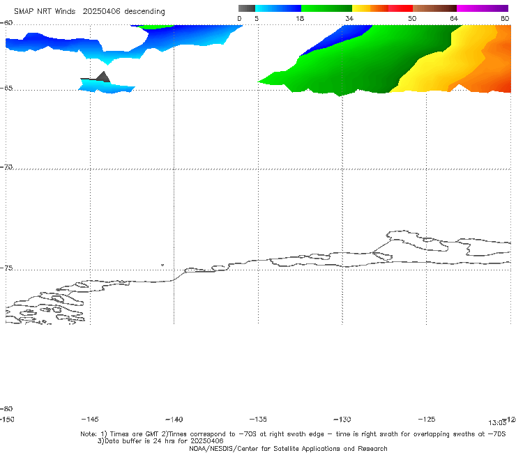The width and height of the screenshot is (516, 453).
Task: Select the gray 0-5 segment of the color bar
Action: [x=247, y=8]
